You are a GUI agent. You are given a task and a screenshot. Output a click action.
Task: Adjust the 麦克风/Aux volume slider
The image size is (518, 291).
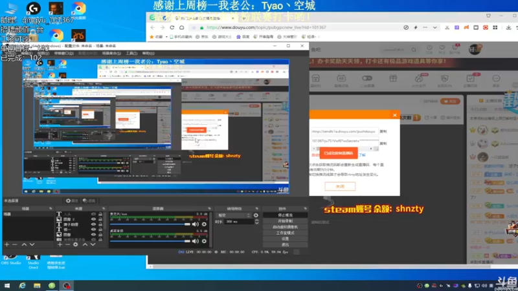[x=150, y=224]
